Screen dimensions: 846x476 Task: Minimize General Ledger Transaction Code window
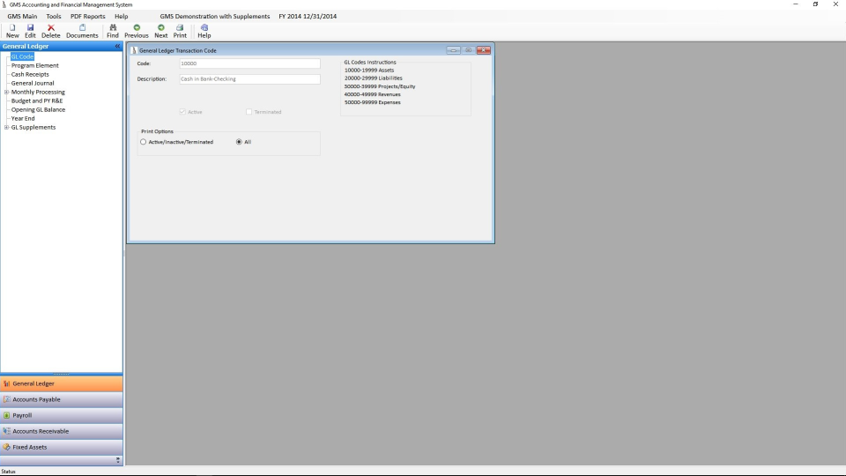point(453,50)
